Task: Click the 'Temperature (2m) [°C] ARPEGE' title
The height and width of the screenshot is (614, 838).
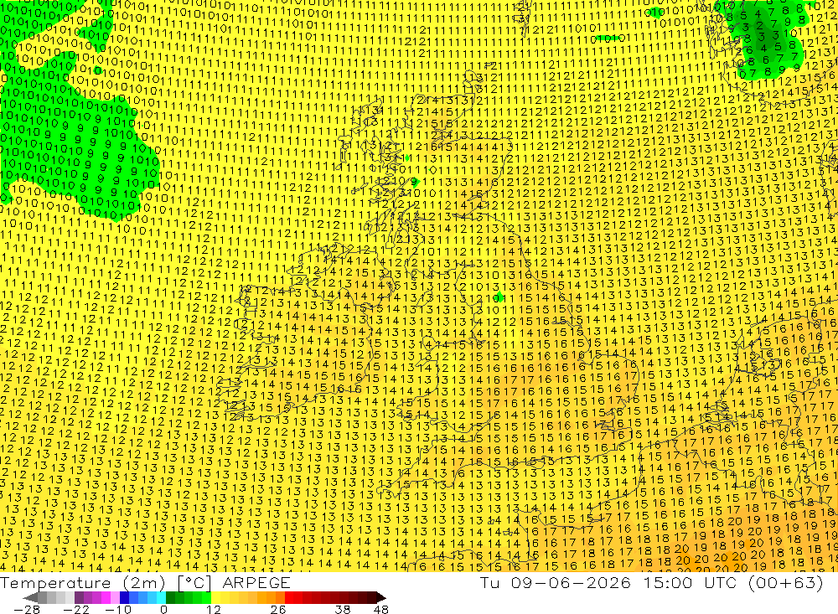Action: pyautogui.click(x=145, y=582)
